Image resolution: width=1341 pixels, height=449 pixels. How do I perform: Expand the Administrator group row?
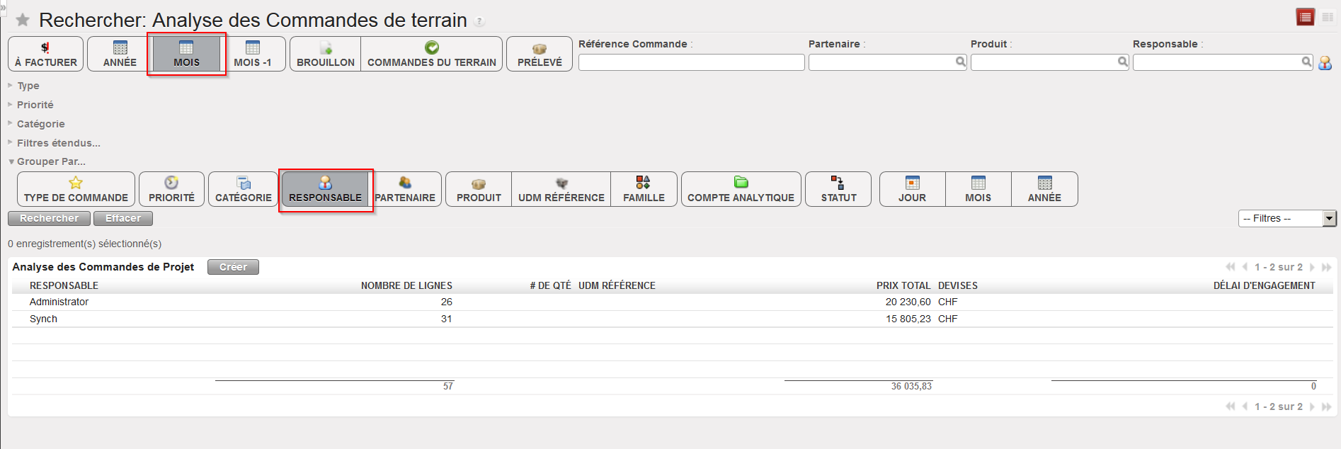tap(672, 302)
